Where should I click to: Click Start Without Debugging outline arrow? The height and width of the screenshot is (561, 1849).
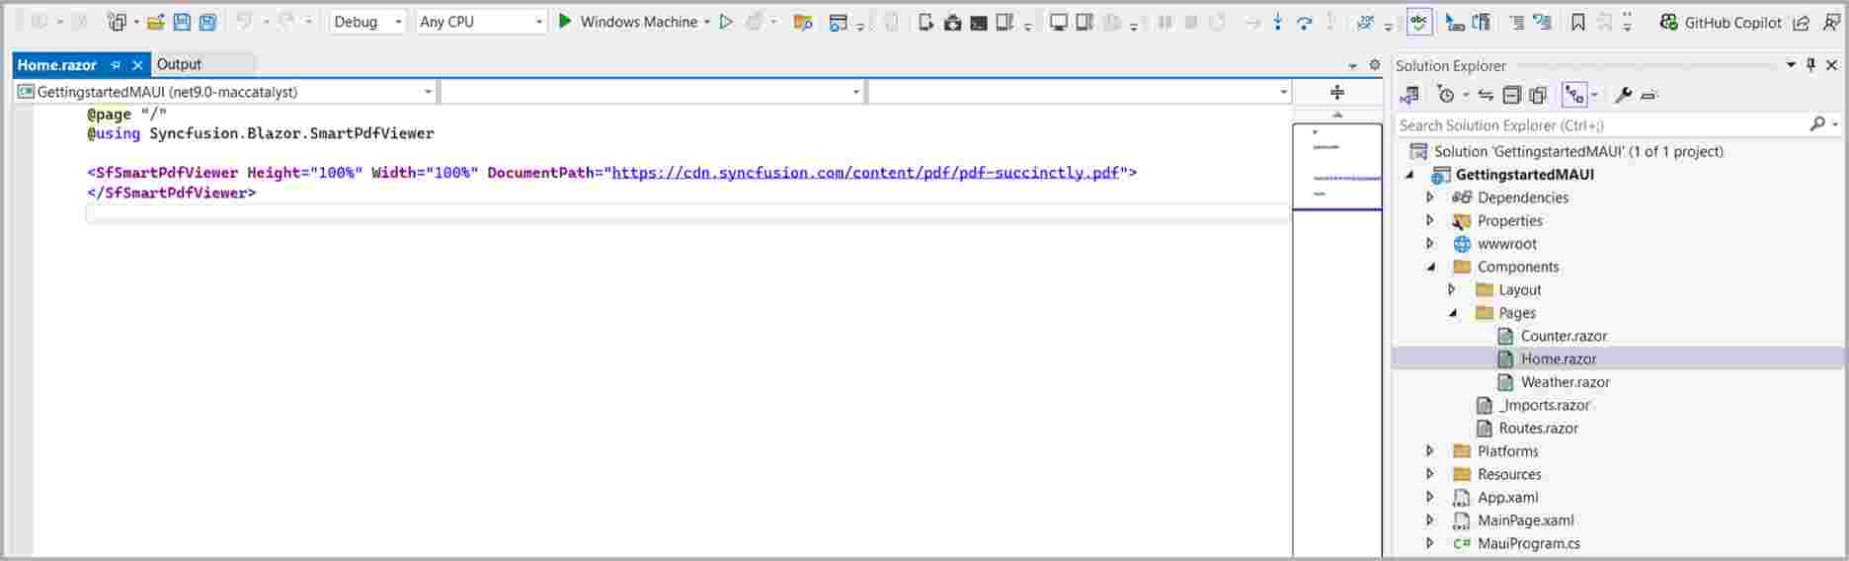(726, 22)
